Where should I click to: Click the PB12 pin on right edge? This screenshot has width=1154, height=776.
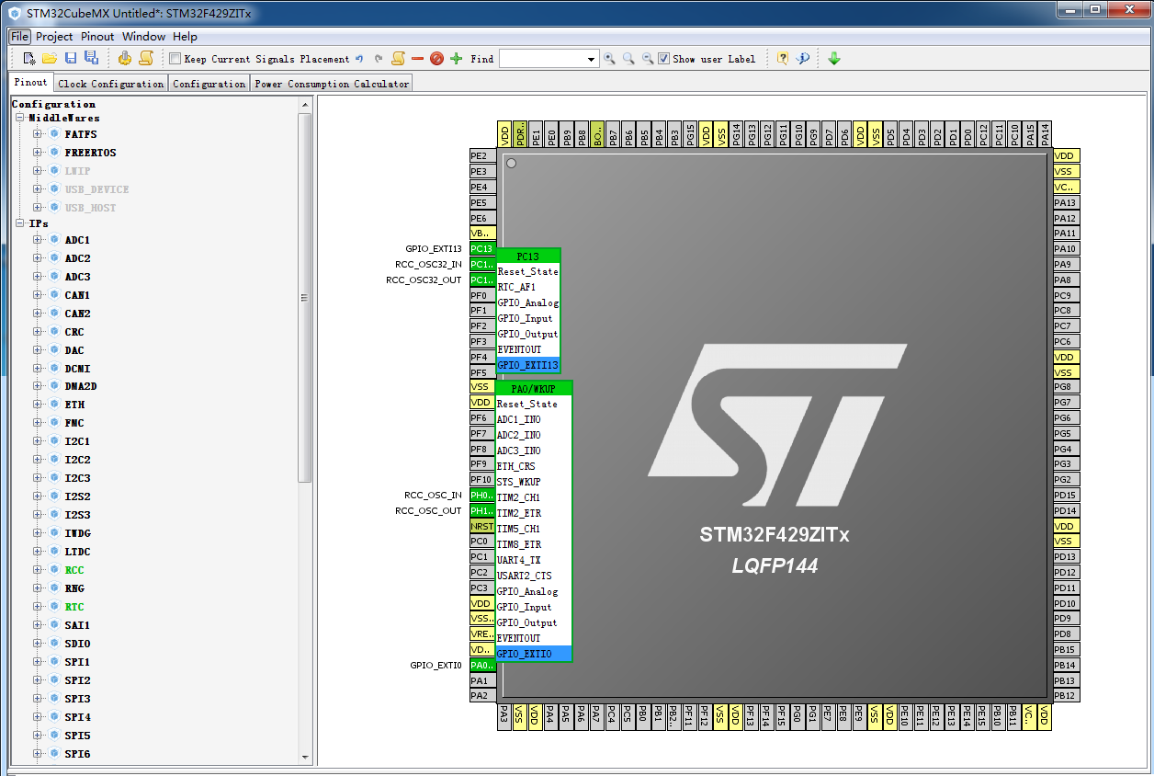point(1066,696)
